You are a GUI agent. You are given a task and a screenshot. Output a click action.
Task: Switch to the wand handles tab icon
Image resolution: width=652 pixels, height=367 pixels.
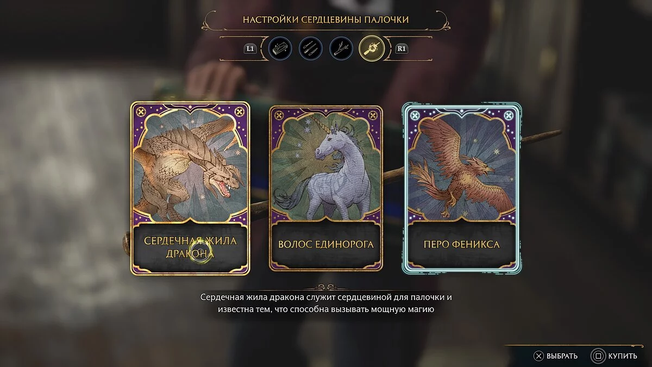tap(311, 48)
